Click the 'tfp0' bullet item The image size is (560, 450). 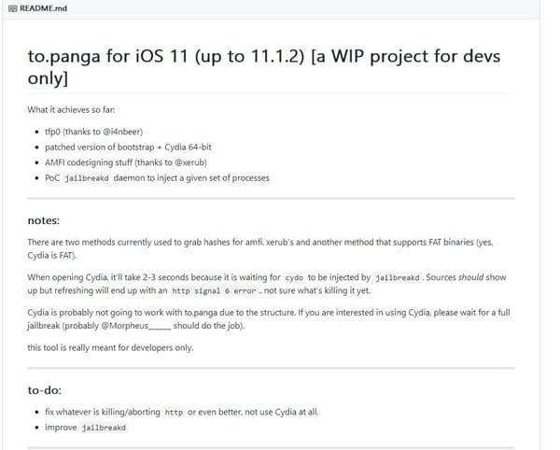click(x=93, y=132)
